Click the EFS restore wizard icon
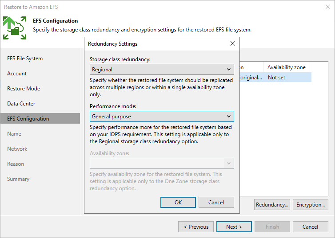The image size is (335, 238). coord(15,28)
